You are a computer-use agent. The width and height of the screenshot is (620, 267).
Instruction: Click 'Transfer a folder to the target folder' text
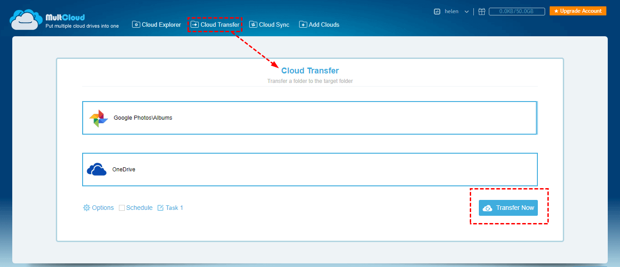(x=310, y=81)
